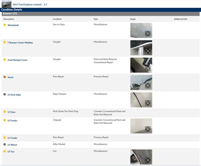Image resolution: width=201 pixels, height=166 pixels.
Task: Enlarge the F Bumper Center Molding photo
Action: [x=148, y=51]
